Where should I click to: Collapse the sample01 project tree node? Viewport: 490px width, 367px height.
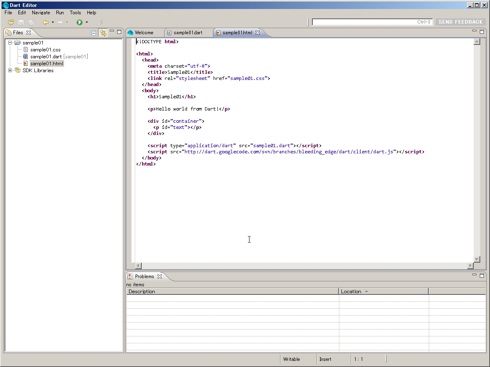tap(10, 43)
